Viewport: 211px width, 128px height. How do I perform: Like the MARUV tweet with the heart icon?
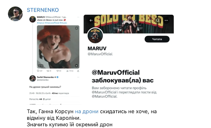click(x=57, y=71)
